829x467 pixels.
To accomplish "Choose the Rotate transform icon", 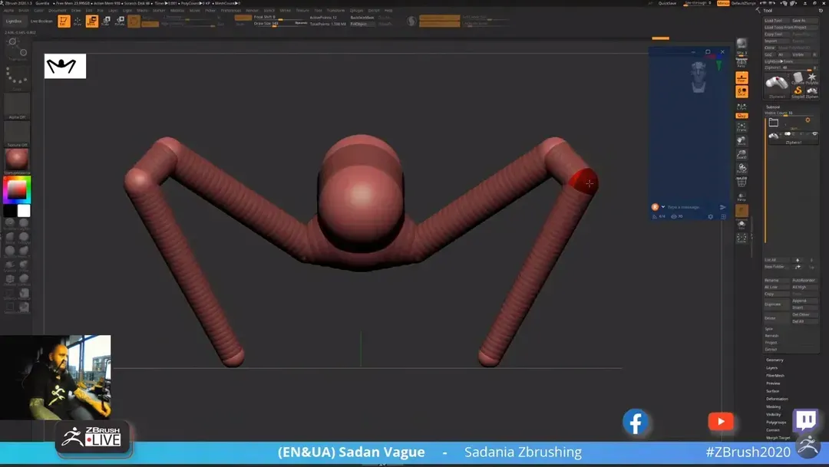I will 120,21.
